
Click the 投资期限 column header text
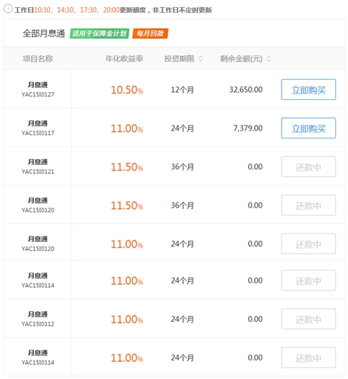coord(179,59)
